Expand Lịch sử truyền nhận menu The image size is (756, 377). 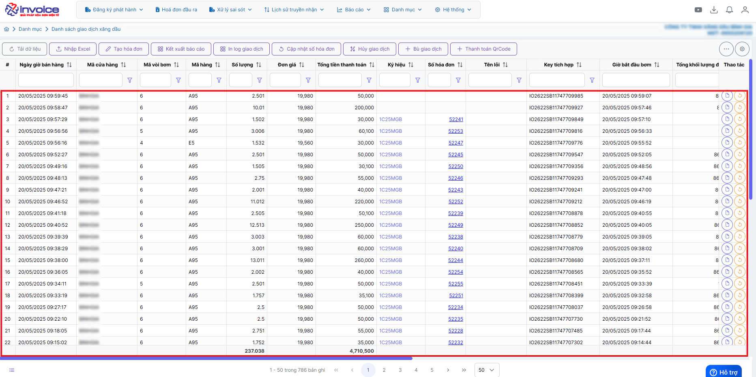click(294, 10)
